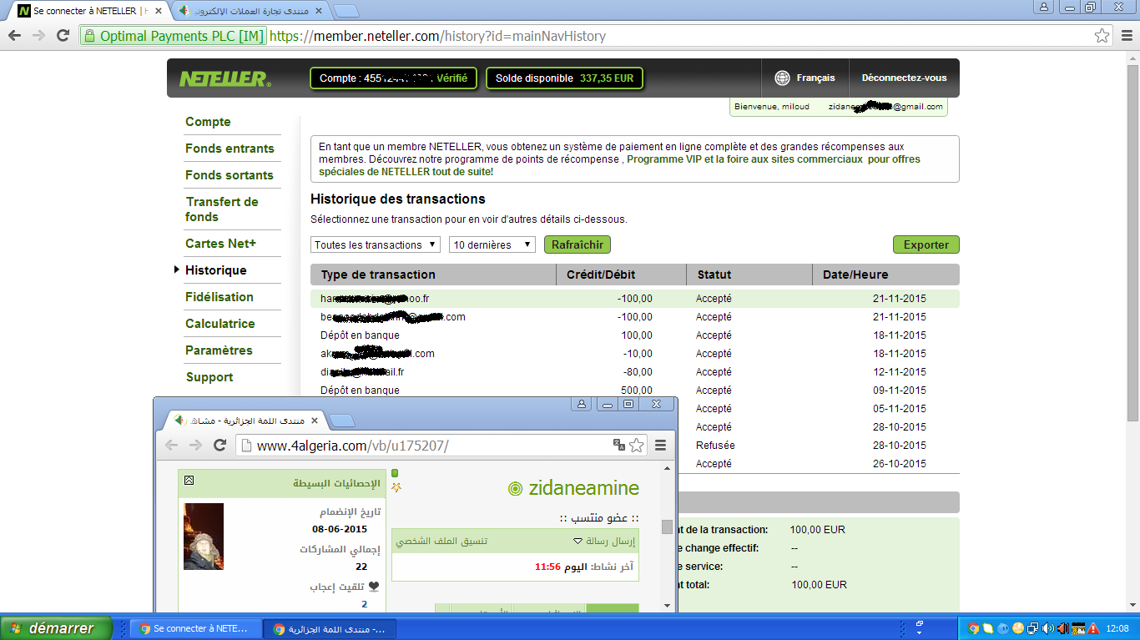Open the transaction type dropdown
Image resolution: width=1140 pixels, height=640 pixels.
(x=376, y=244)
